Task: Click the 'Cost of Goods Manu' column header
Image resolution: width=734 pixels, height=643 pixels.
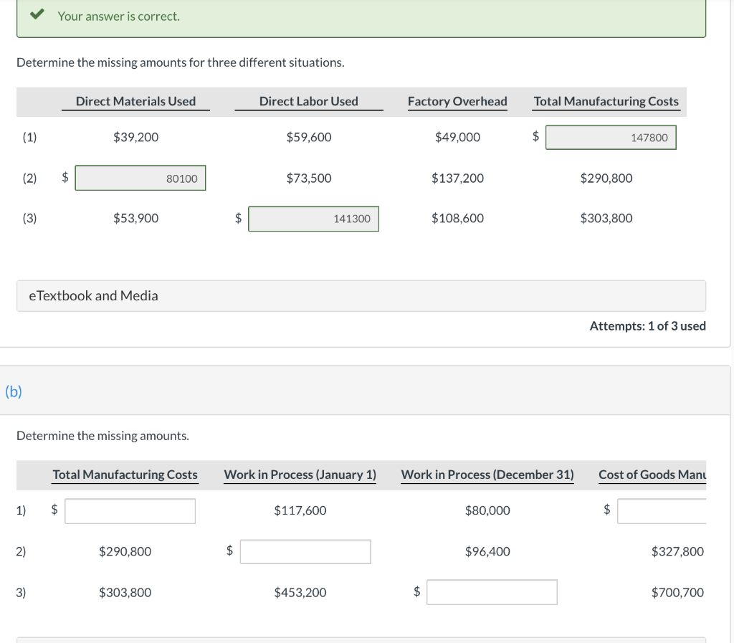Action: point(652,475)
